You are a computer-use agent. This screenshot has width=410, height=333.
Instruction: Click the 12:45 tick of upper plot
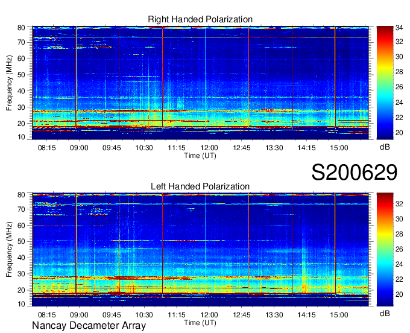point(242,148)
